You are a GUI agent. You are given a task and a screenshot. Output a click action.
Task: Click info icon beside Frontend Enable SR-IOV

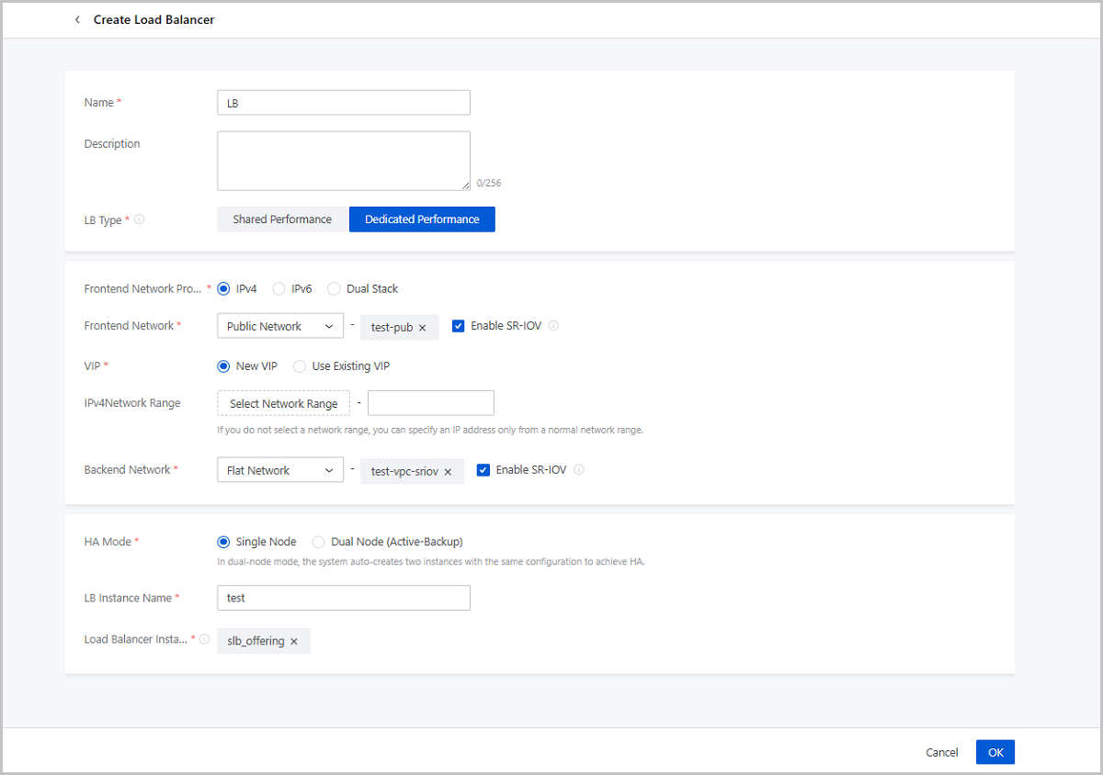[553, 326]
